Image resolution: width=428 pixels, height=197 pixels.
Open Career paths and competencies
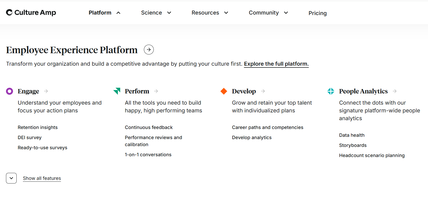(x=268, y=127)
